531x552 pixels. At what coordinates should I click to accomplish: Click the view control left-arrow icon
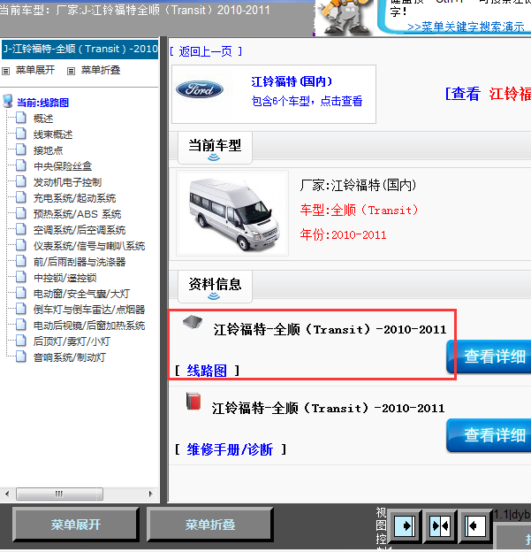(474, 526)
